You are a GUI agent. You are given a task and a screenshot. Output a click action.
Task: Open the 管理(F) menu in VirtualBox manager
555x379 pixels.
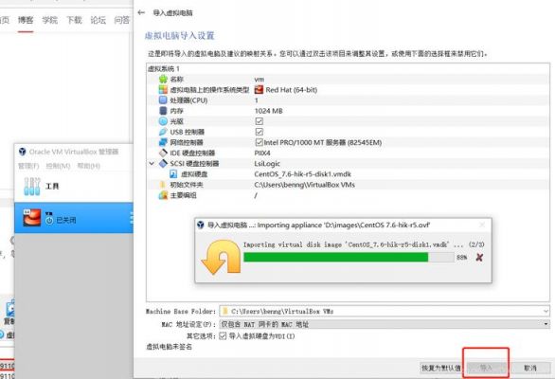(28, 166)
